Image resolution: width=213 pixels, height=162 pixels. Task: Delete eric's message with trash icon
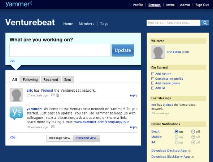pyautogui.click(x=58, y=95)
